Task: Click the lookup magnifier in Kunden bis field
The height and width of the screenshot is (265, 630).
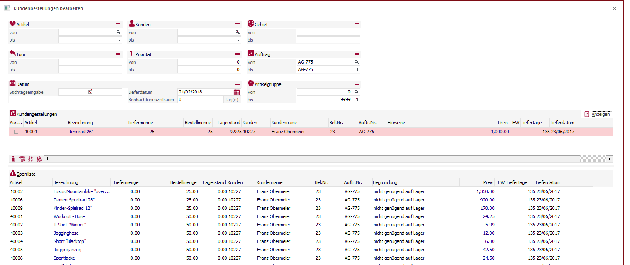Action: click(x=238, y=40)
